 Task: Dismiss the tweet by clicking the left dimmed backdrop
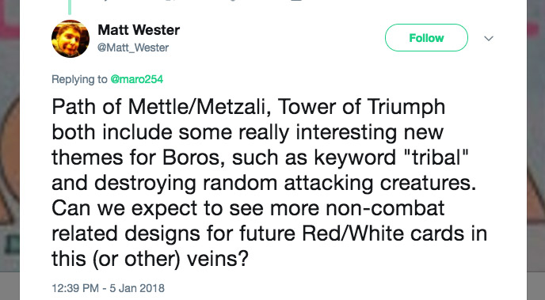point(10,139)
